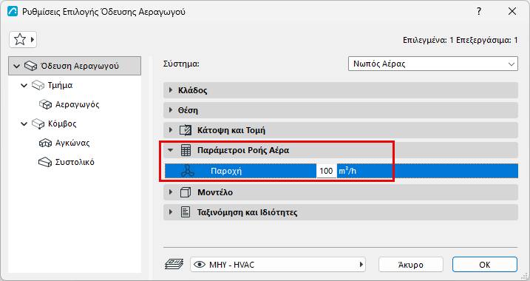
Task: Click the layers icon at bottom left
Action: [x=174, y=264]
